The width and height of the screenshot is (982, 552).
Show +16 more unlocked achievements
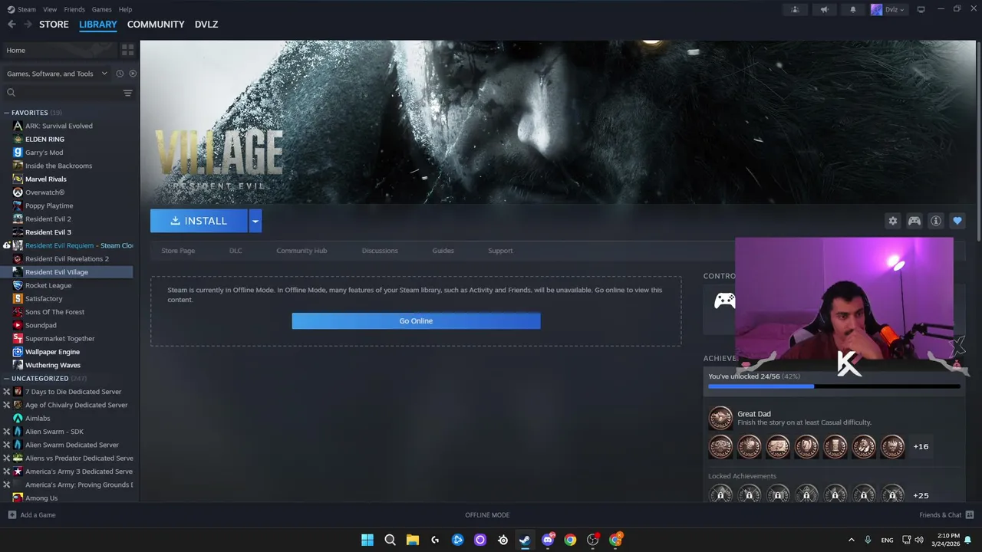921,446
